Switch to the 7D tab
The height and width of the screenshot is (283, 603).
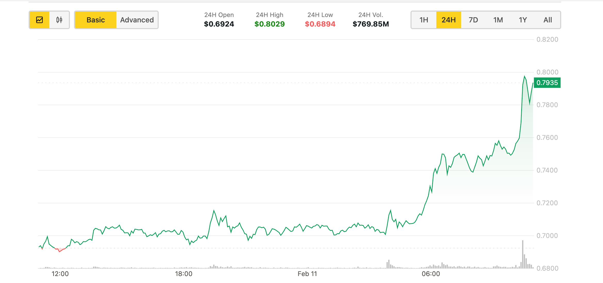coord(473,20)
